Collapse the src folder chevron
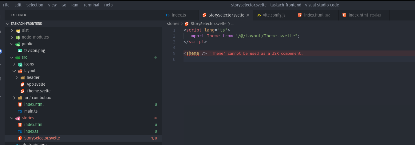 [12, 57]
